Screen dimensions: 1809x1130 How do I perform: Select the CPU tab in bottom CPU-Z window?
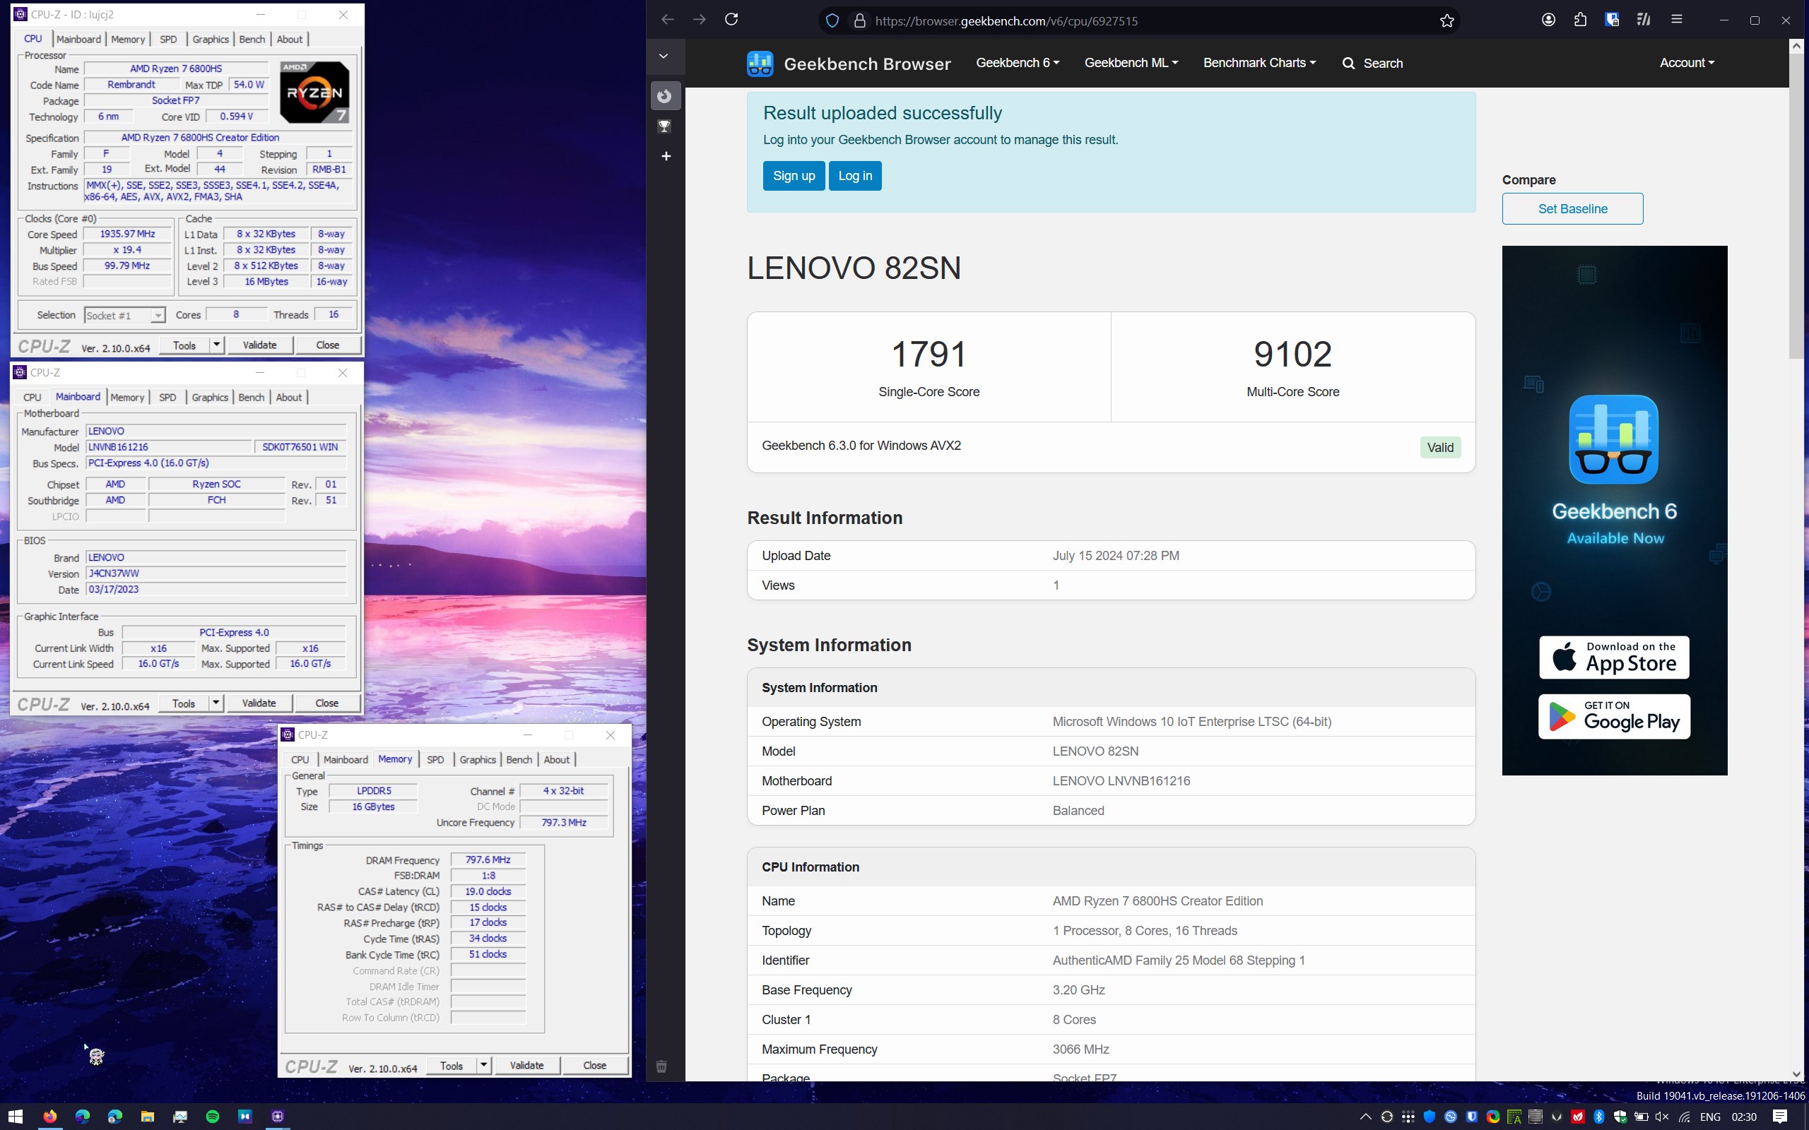click(x=300, y=759)
